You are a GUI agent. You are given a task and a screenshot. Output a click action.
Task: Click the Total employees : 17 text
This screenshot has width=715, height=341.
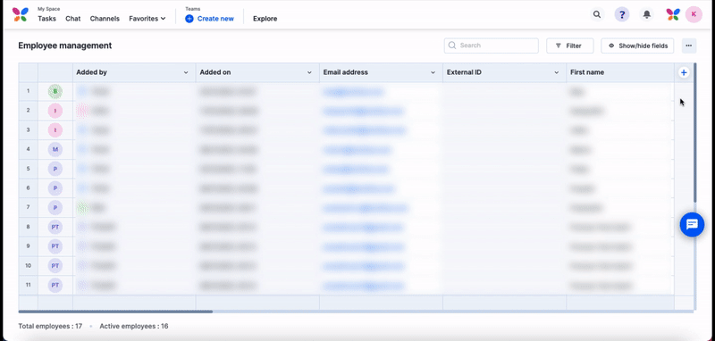click(x=50, y=327)
